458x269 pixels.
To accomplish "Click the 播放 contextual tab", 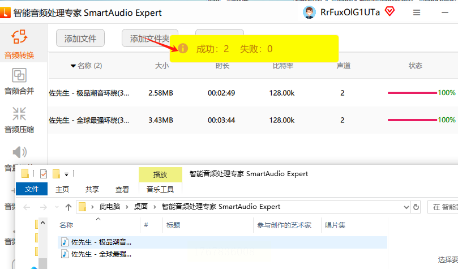I will [160, 174].
